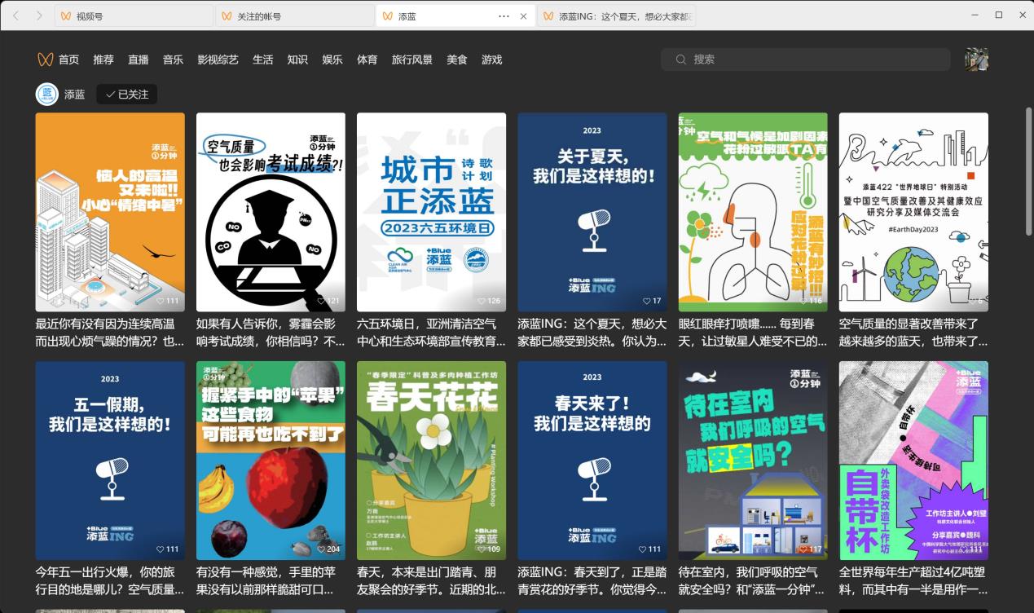
Task: Go forward using the right arrow
Action: pos(39,15)
